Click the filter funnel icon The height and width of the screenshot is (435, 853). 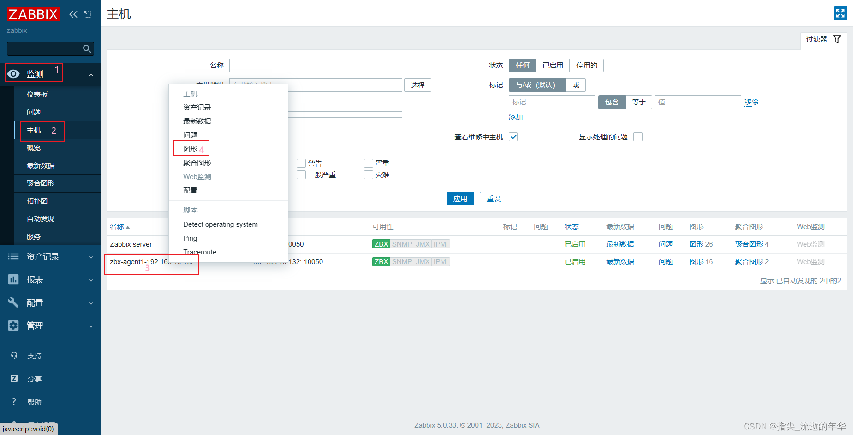coord(837,39)
